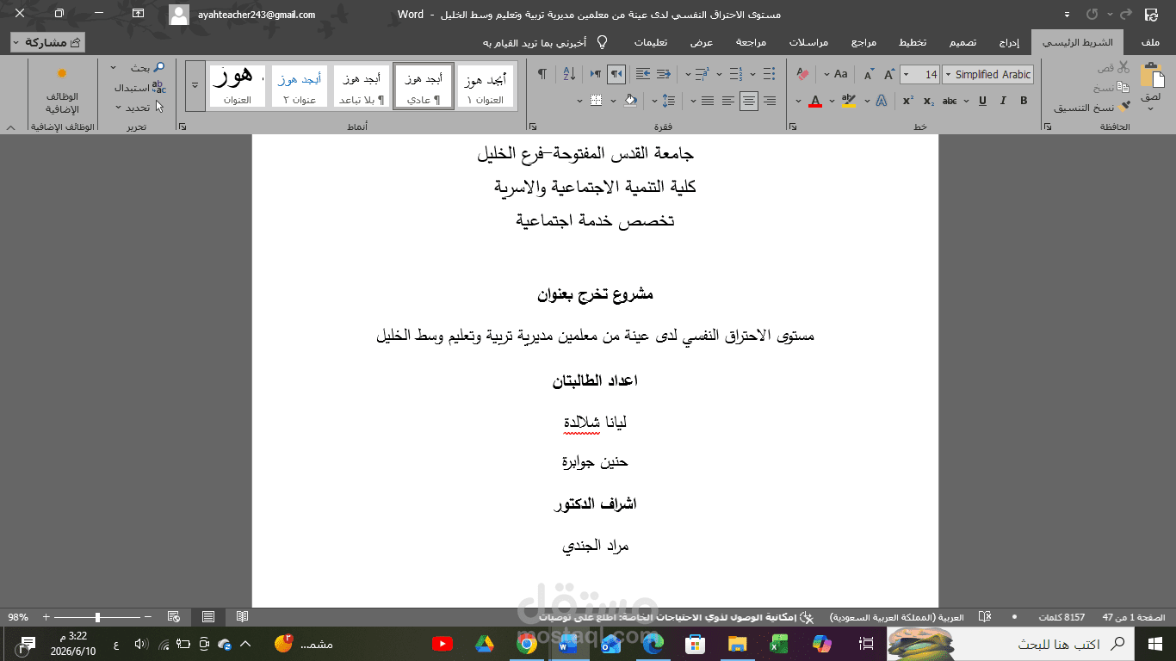The width and height of the screenshot is (1176, 661).
Task: Toggle bold formatting (B)
Action: (1024, 101)
